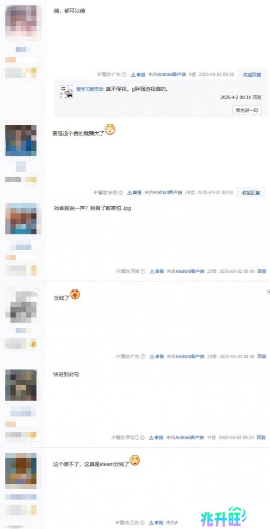Click the question mark icon after IP属地 黑龙江

(x=142, y=437)
